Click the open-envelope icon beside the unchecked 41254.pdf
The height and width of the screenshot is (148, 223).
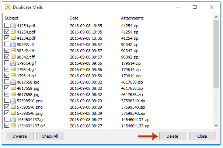click(13, 26)
